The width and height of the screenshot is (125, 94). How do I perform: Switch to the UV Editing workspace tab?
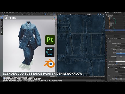[28, 13]
